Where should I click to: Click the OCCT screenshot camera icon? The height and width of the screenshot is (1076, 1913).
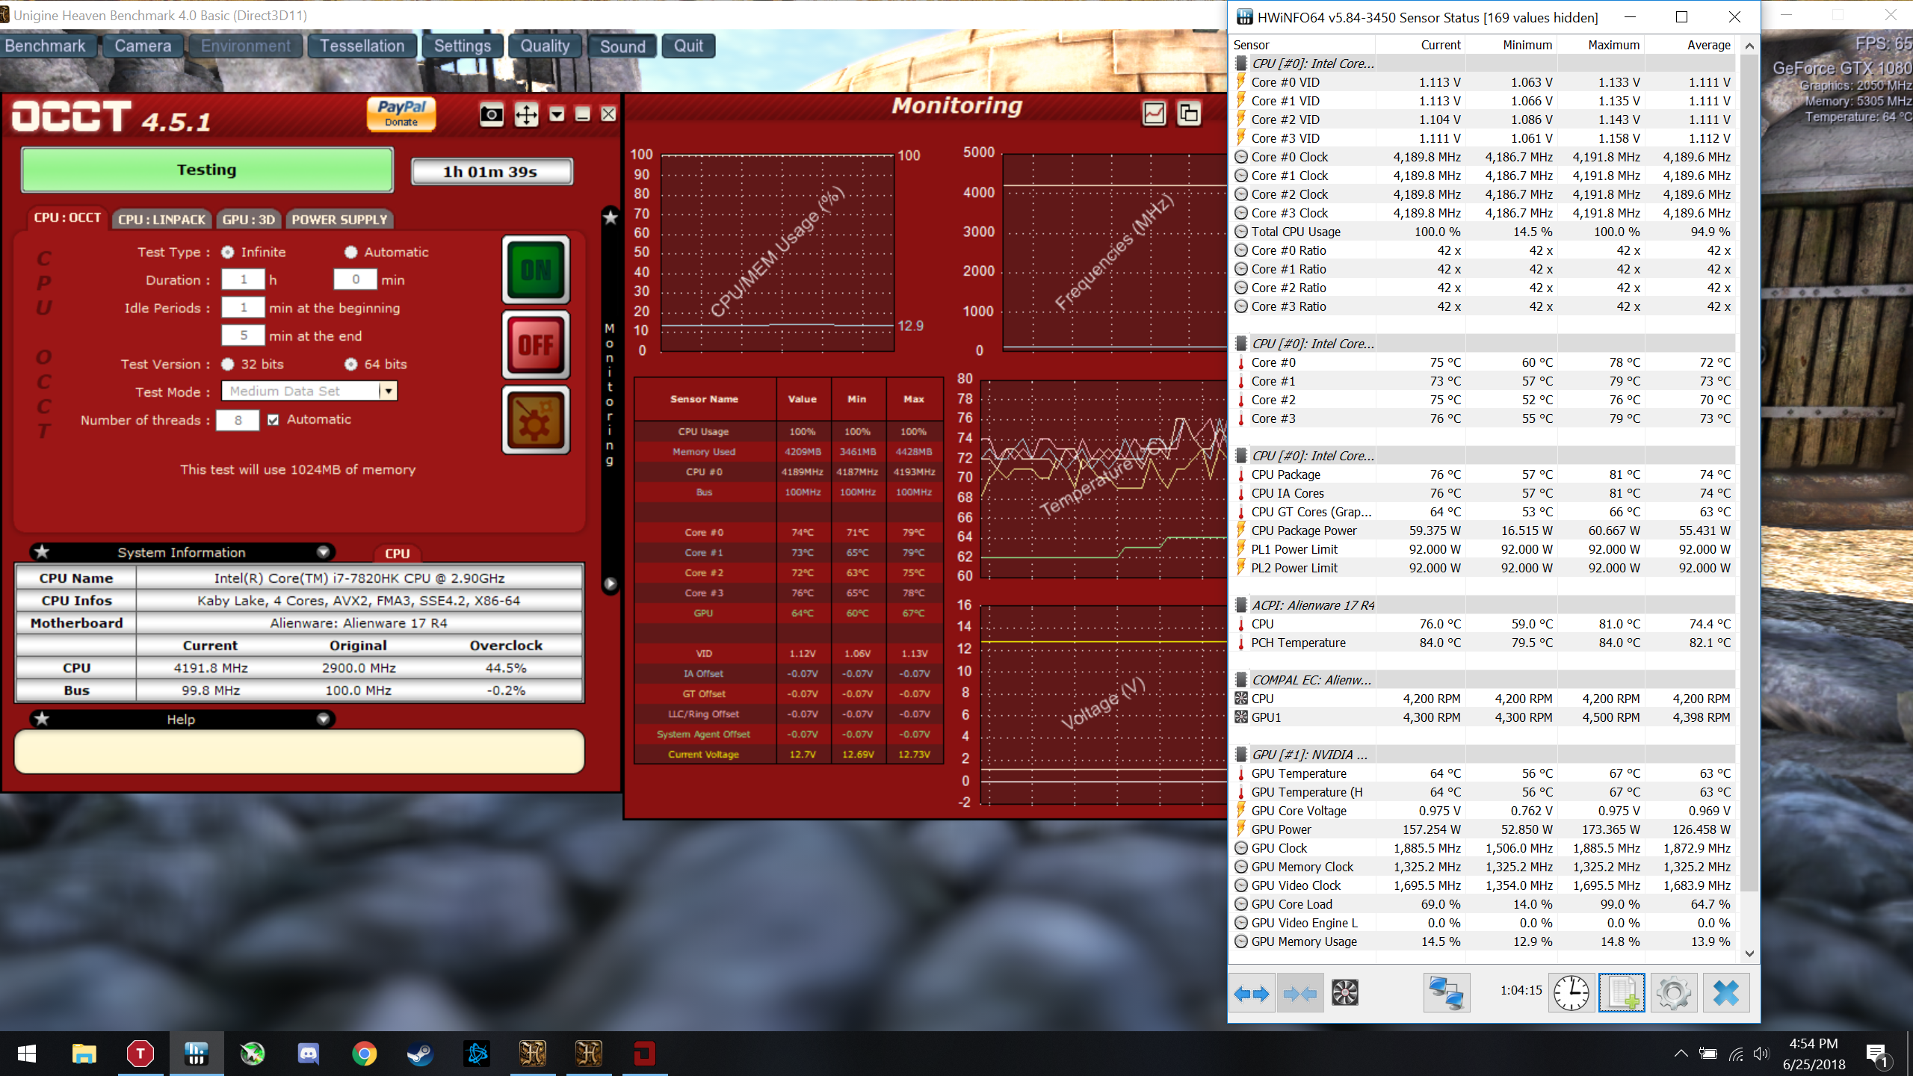(x=491, y=114)
